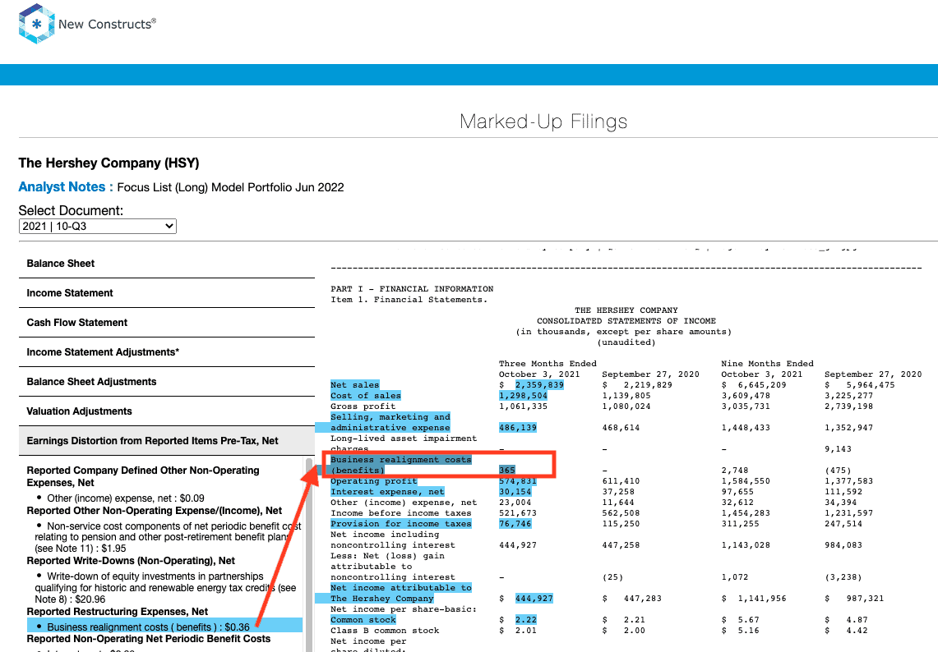Click Reported Non-Operating Net Periodic Benefit Costs heading
This screenshot has width=938, height=652.
pos(148,638)
